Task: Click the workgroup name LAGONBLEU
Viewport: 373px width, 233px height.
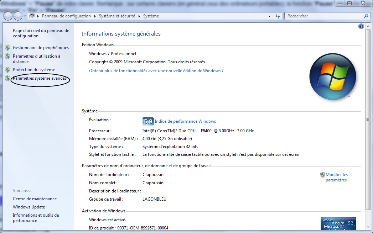Action: pyautogui.click(x=154, y=199)
